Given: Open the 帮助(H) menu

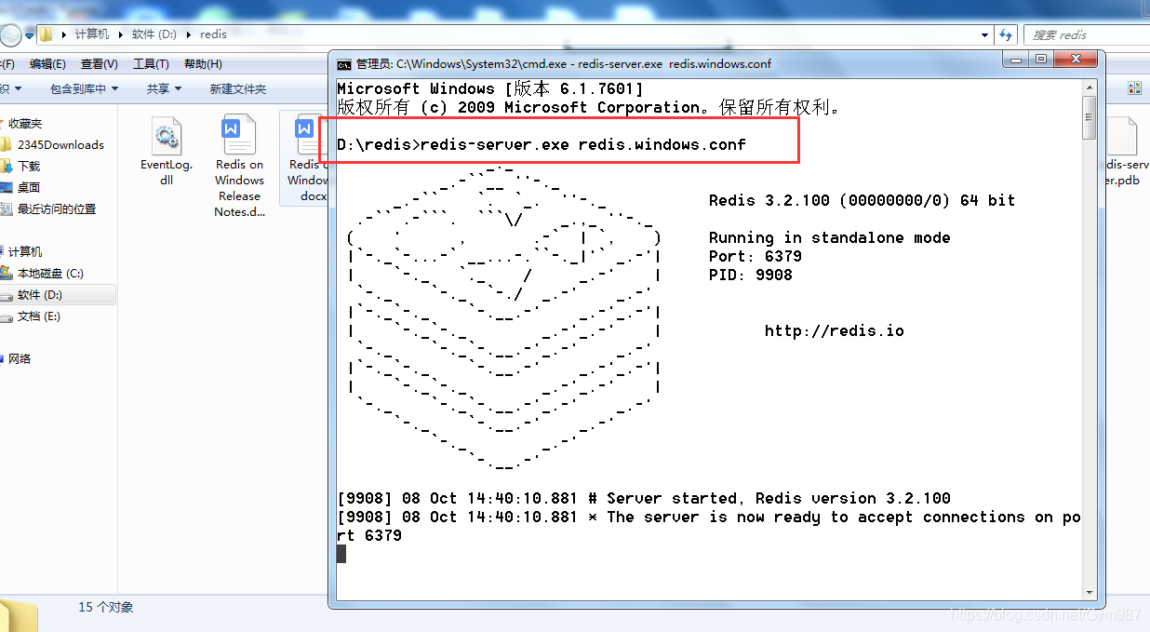Looking at the screenshot, I should pos(203,64).
